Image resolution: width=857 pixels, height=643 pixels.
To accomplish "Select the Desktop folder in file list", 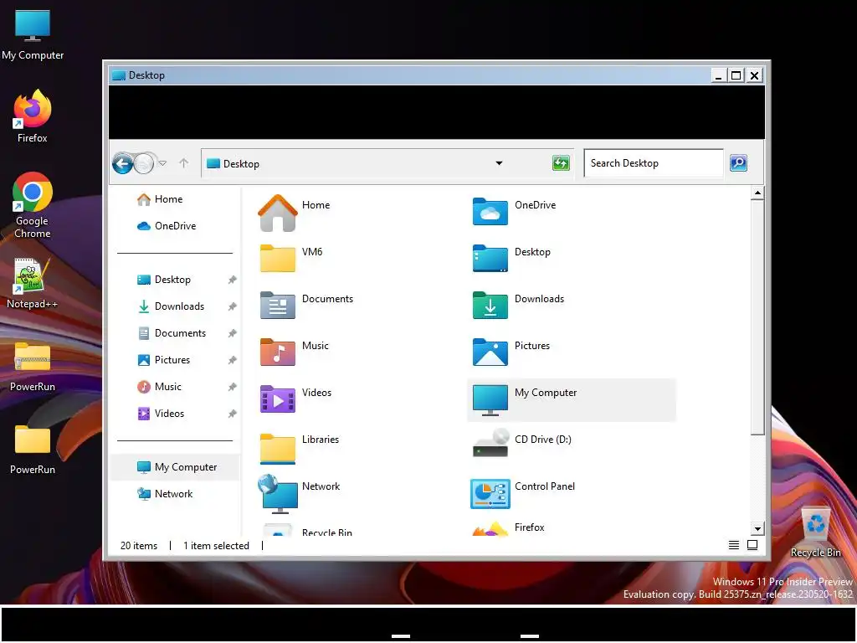I will pos(490,258).
